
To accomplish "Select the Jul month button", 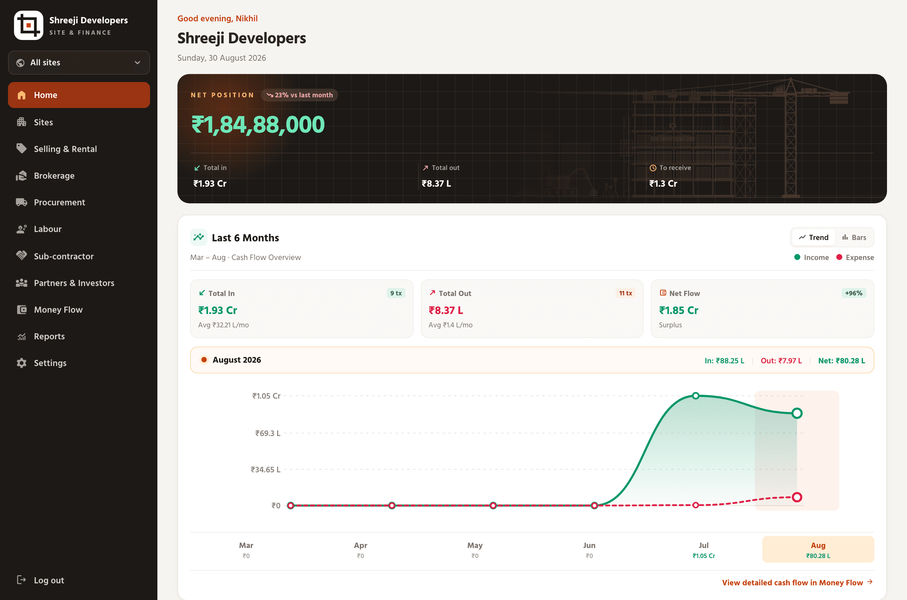I will [x=703, y=549].
